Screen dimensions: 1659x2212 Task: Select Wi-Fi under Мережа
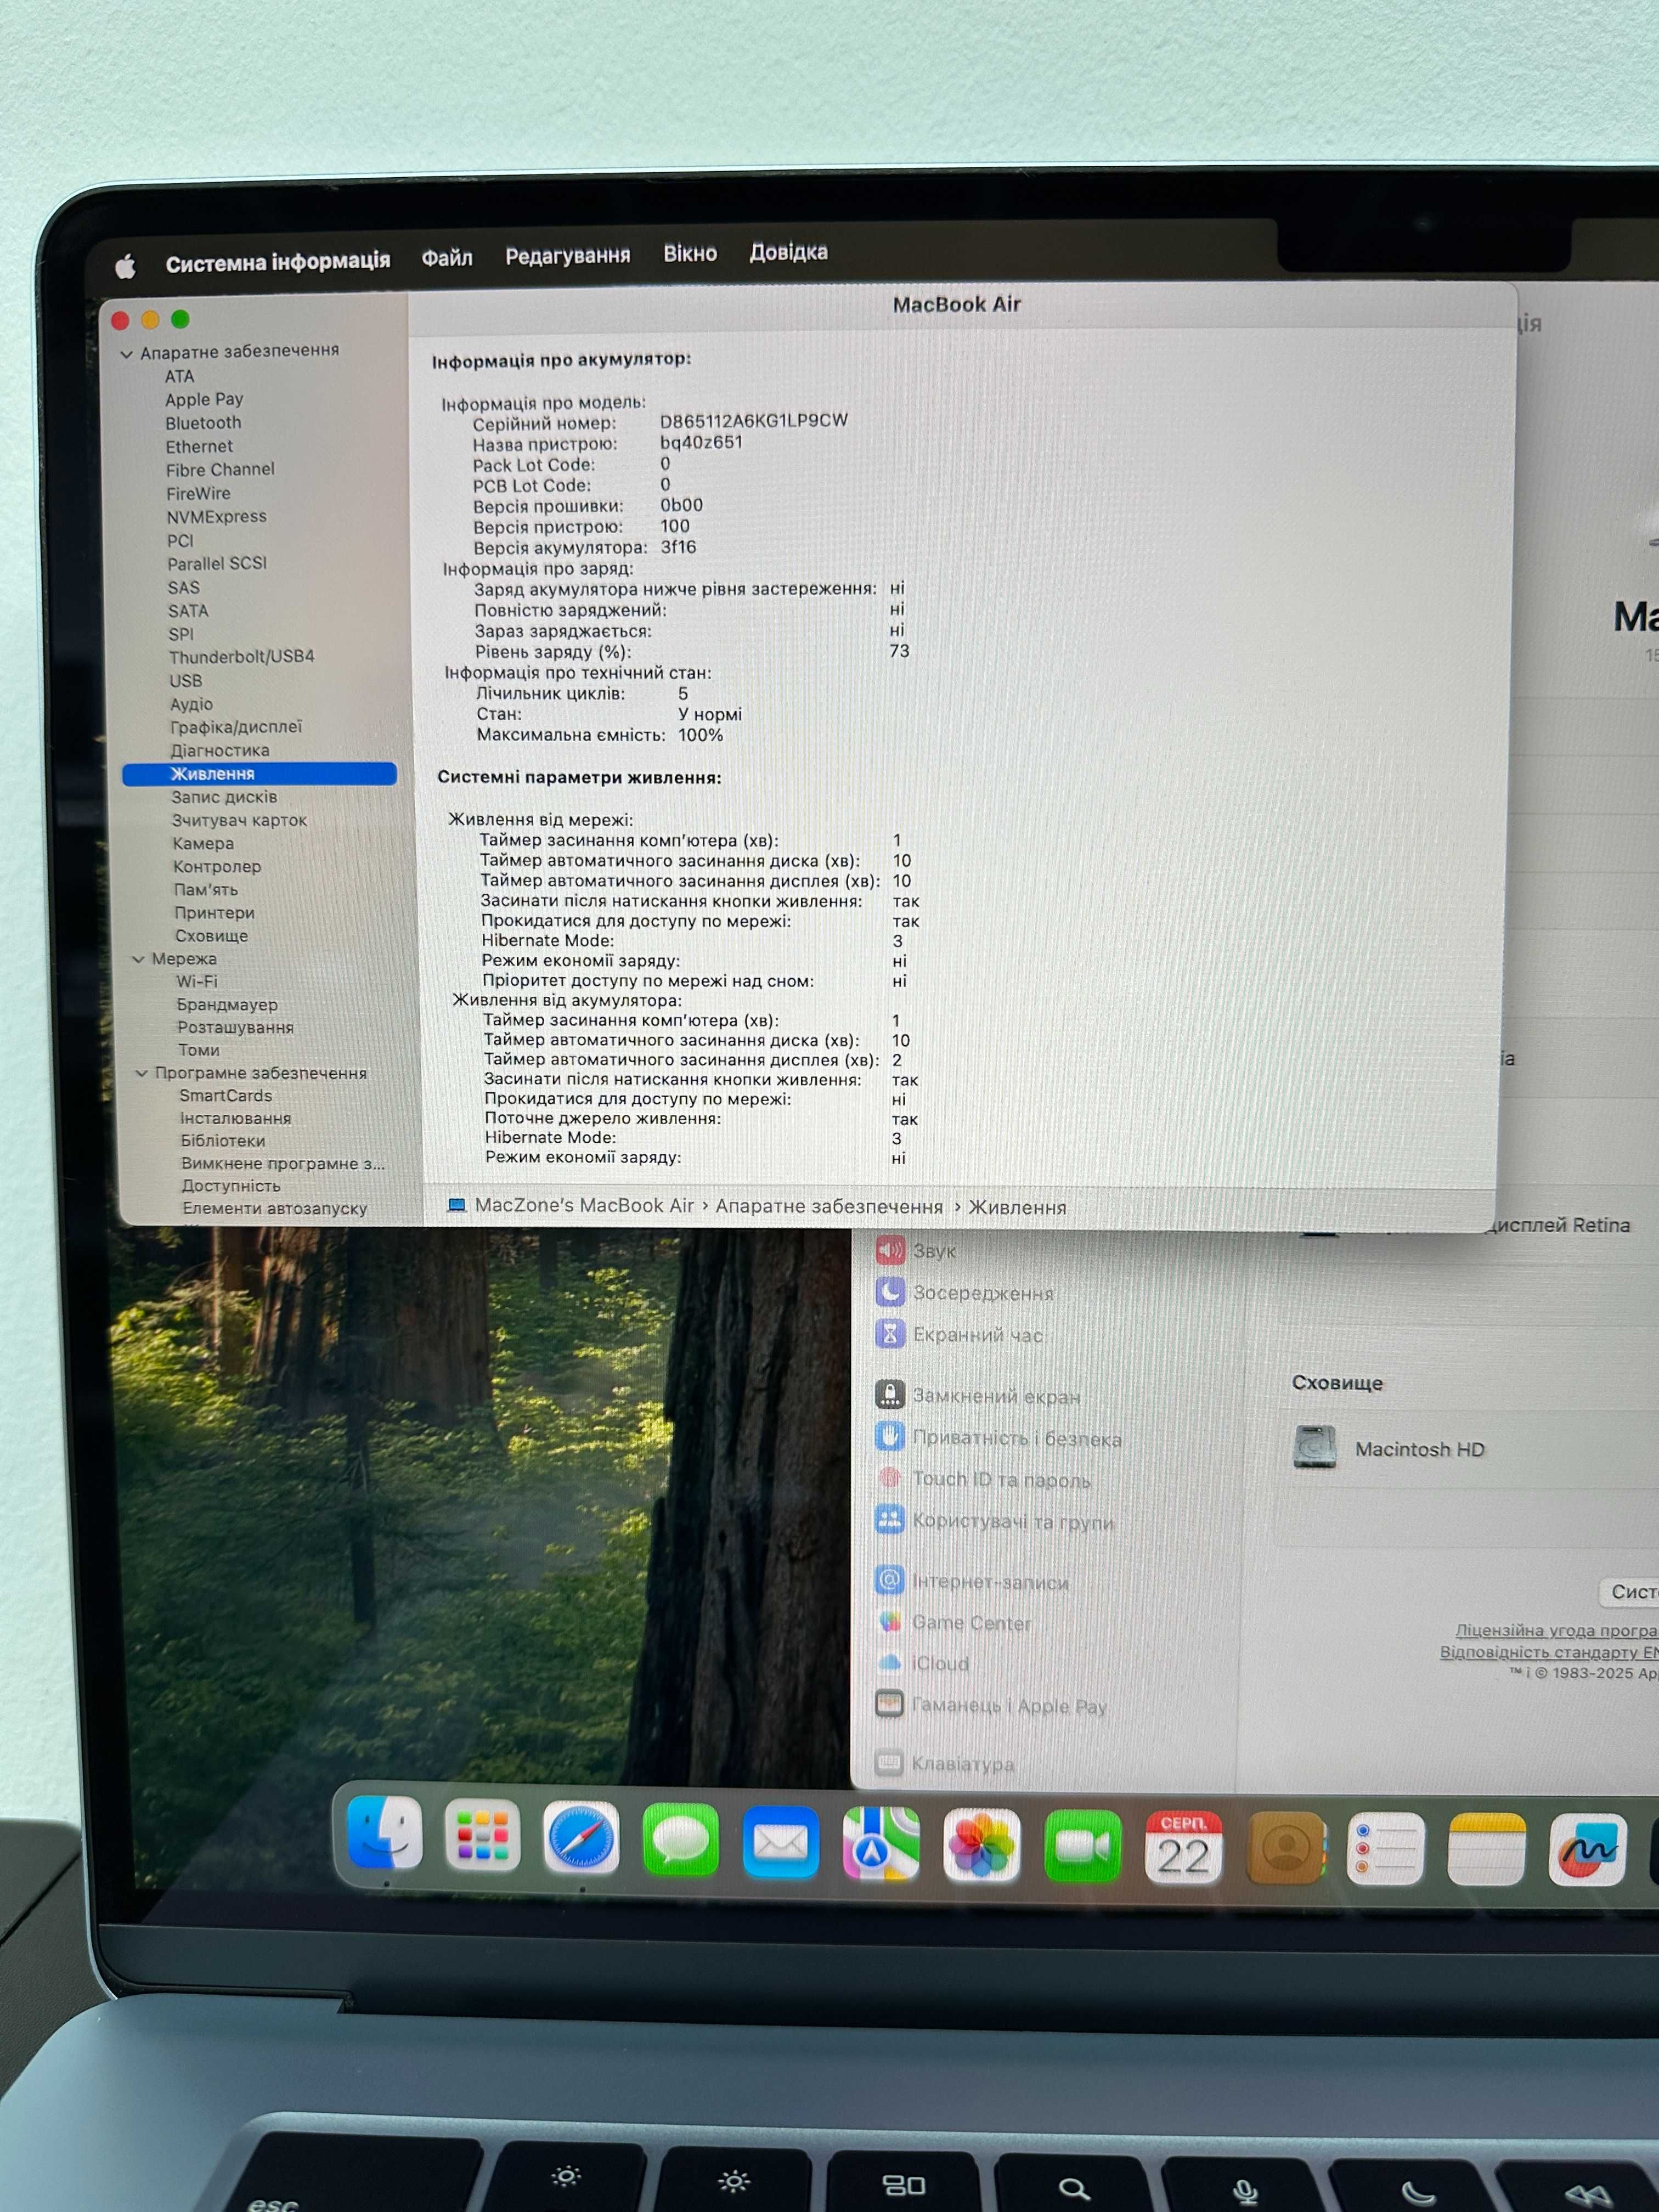coord(197,982)
